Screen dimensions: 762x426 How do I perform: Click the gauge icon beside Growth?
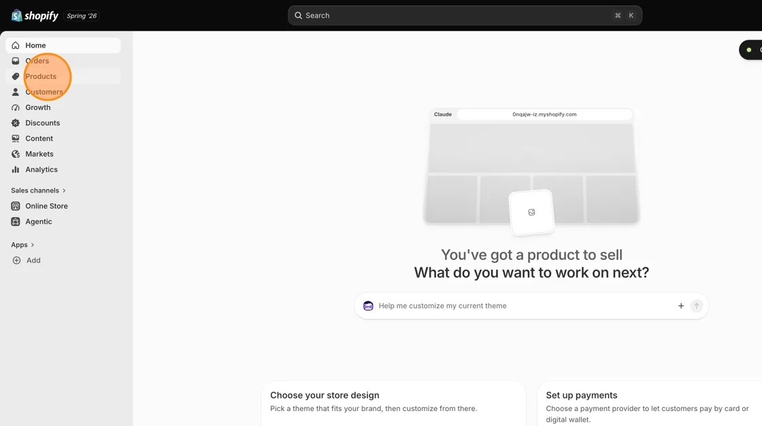click(16, 108)
